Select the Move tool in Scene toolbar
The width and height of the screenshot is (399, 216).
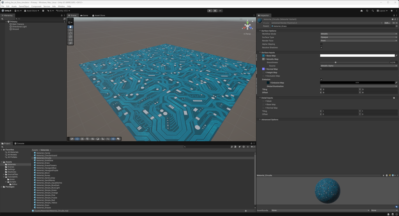[x=71, y=30]
